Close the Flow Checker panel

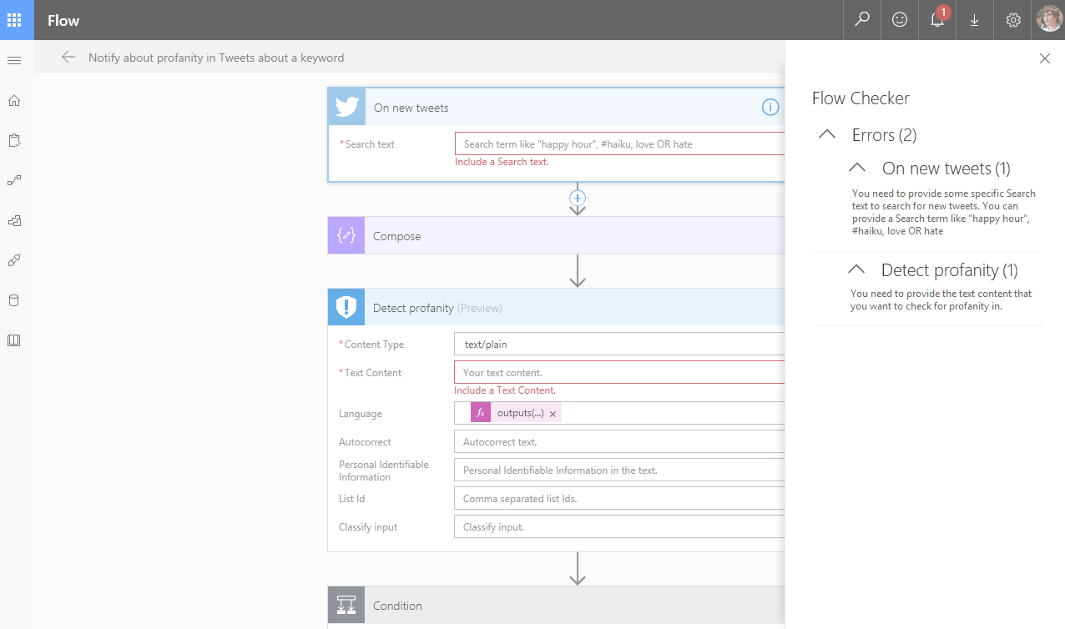[x=1044, y=58]
